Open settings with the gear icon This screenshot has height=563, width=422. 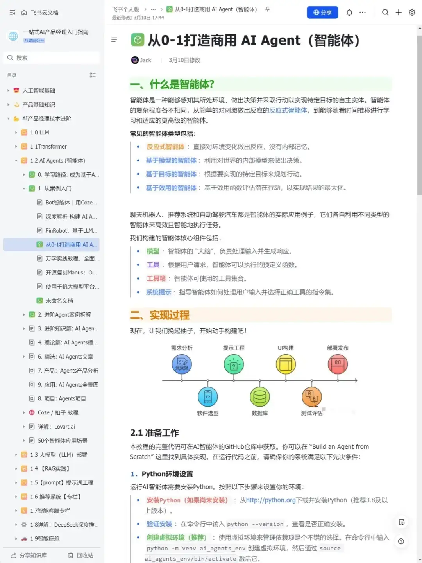point(411,12)
